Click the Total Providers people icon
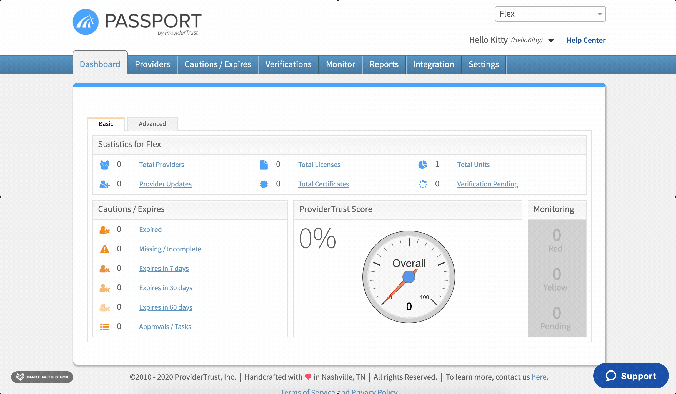Viewport: 676px width, 394px height. [105, 165]
